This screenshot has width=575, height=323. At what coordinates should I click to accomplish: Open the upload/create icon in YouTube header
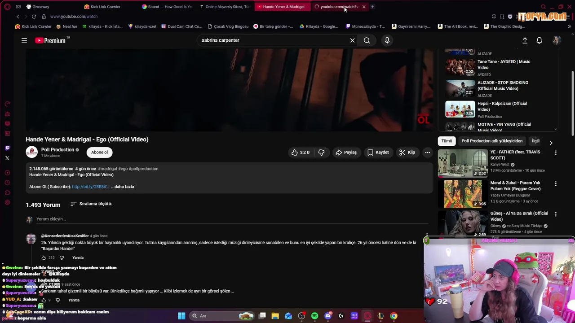[x=525, y=40]
